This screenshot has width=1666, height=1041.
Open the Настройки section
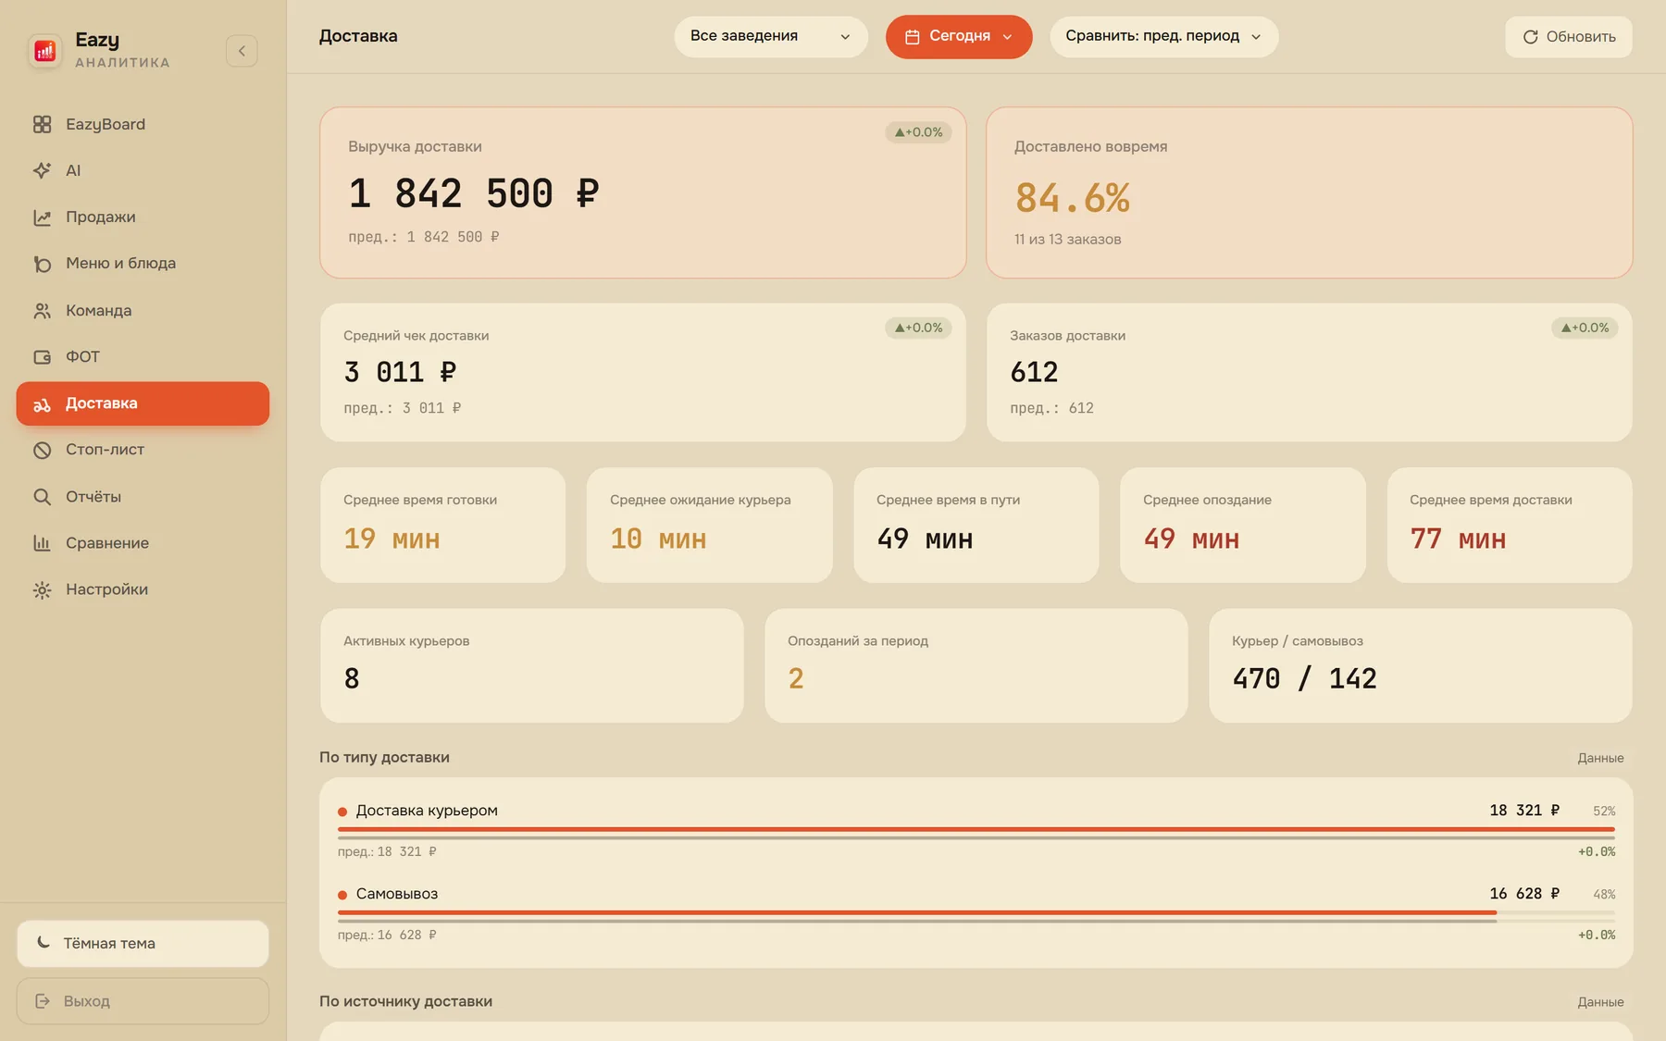(x=143, y=589)
